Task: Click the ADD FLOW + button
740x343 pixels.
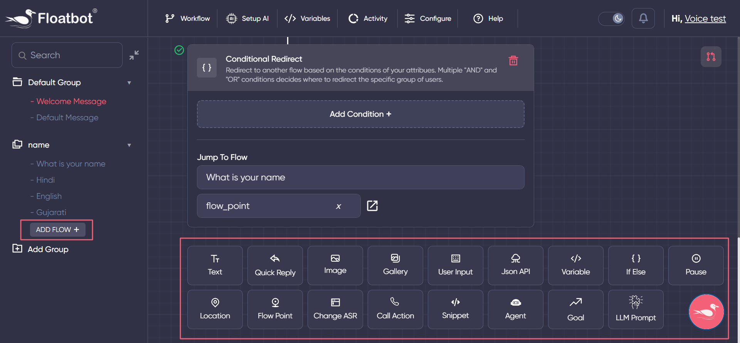Action: pyautogui.click(x=58, y=230)
